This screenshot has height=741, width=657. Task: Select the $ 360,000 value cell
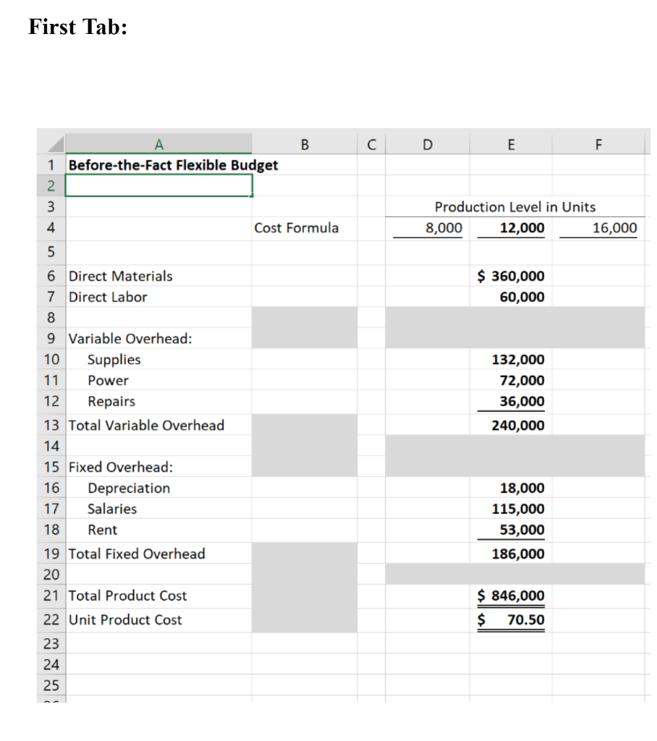pyautogui.click(x=510, y=276)
